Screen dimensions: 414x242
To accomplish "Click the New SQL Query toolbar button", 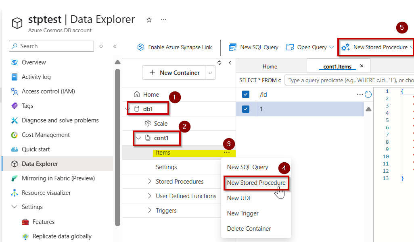I will (253, 47).
